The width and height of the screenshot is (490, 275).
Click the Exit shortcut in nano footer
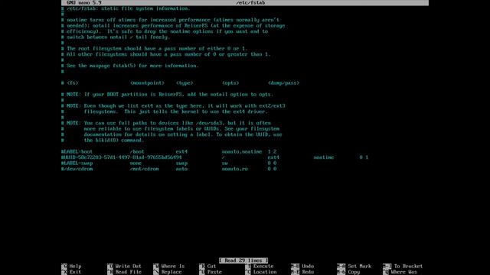pyautogui.click(x=71, y=272)
